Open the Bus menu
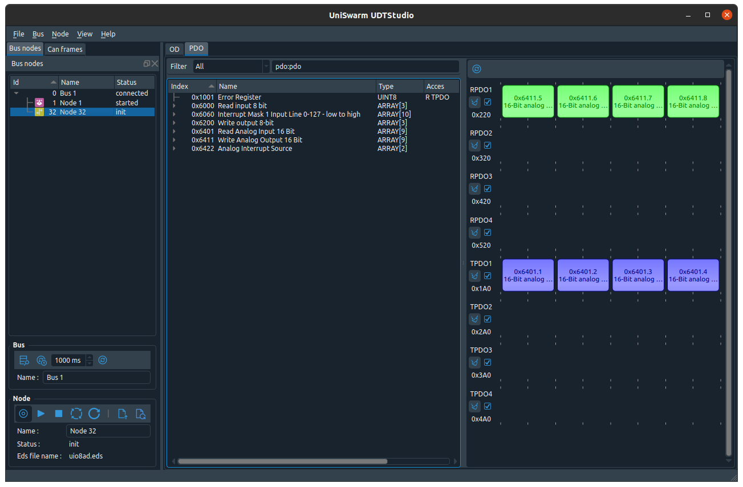 pyautogui.click(x=38, y=34)
